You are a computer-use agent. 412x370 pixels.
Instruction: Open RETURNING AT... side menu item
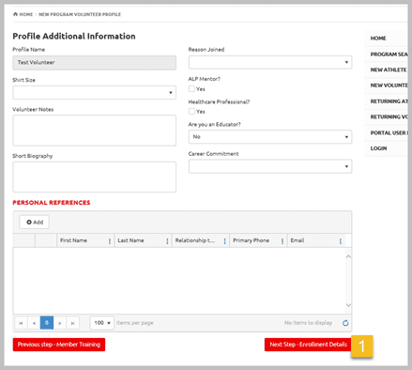(x=387, y=101)
